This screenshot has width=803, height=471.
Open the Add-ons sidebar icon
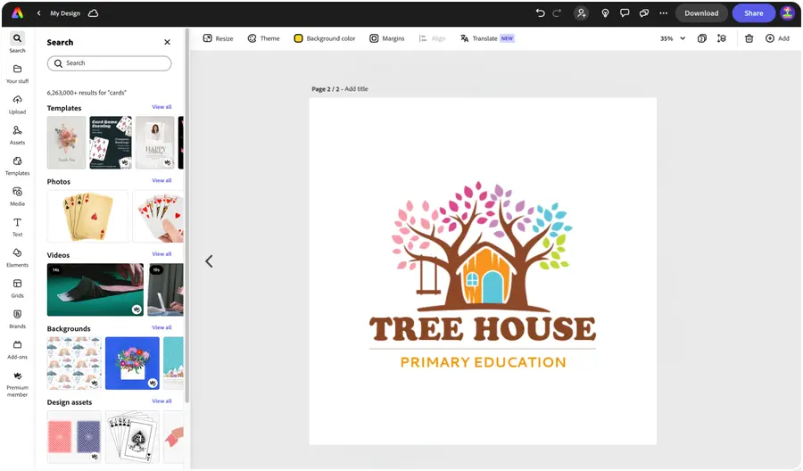tap(18, 350)
